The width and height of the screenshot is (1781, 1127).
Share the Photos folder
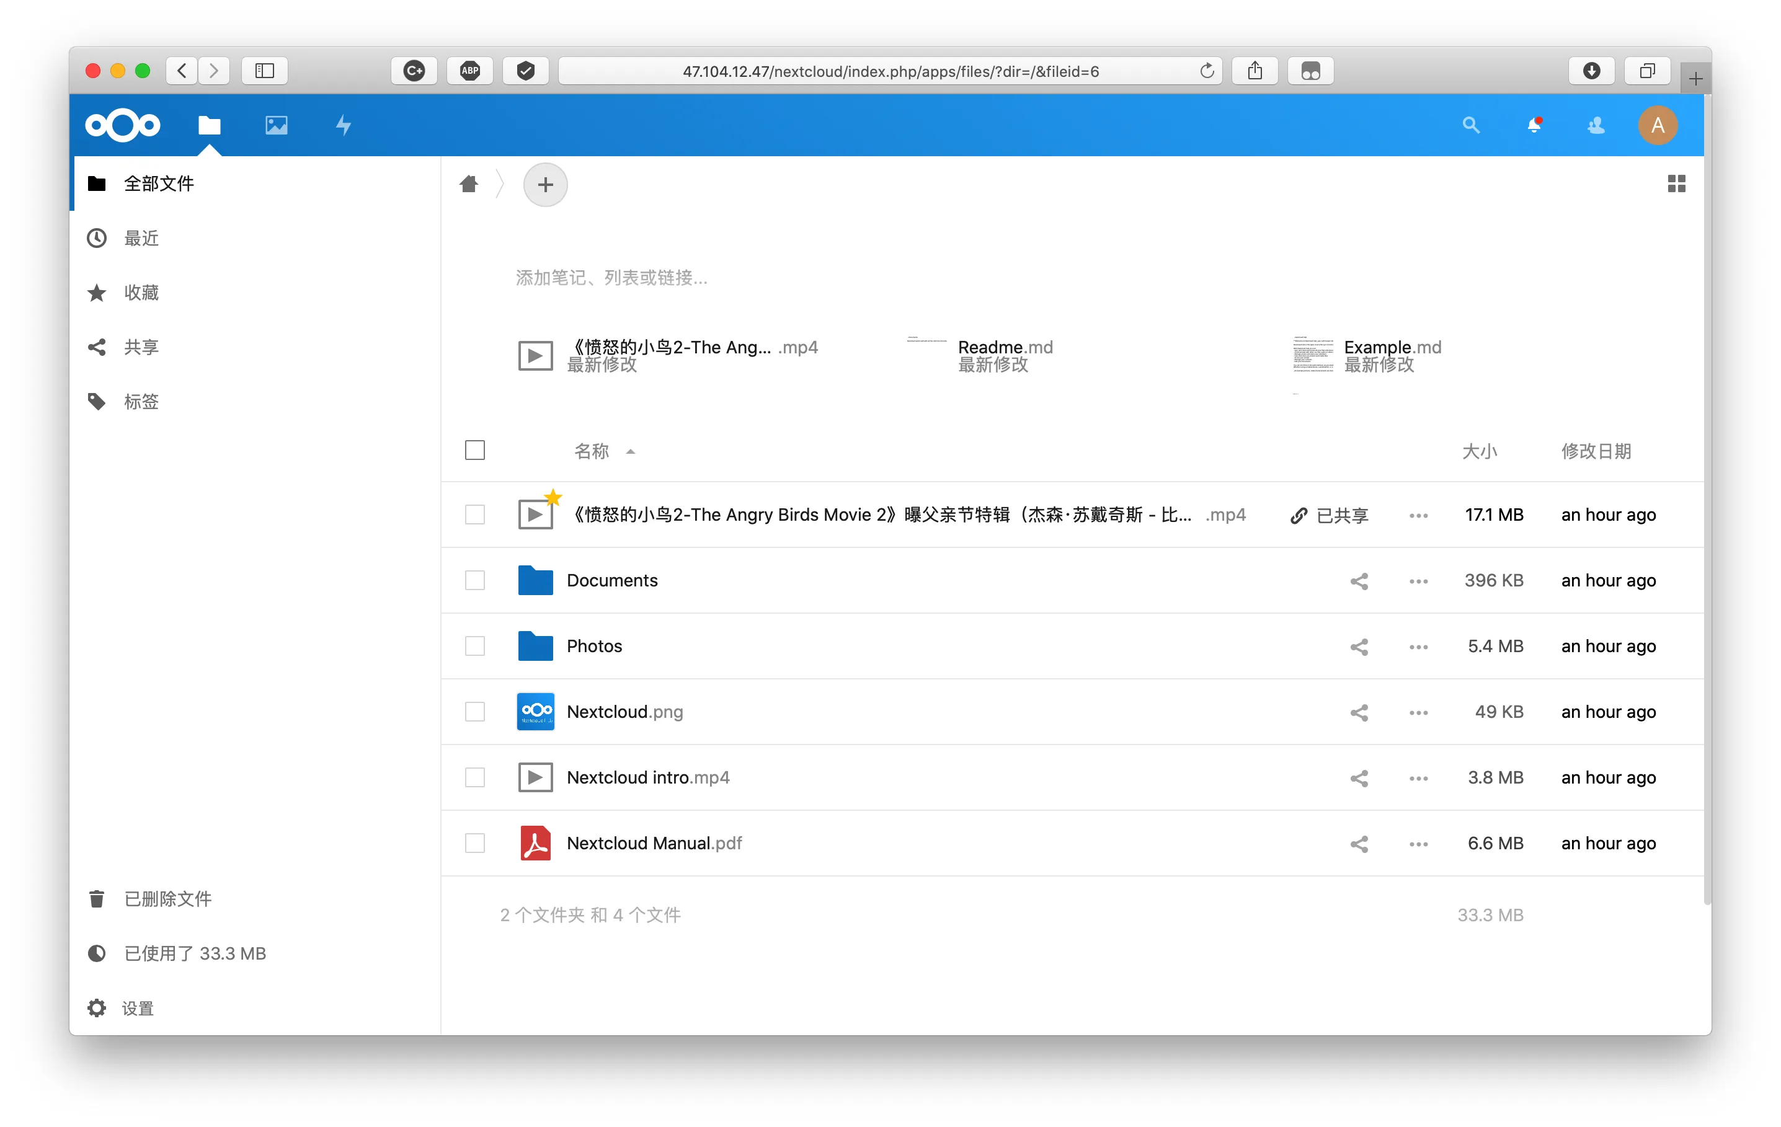pyautogui.click(x=1359, y=647)
